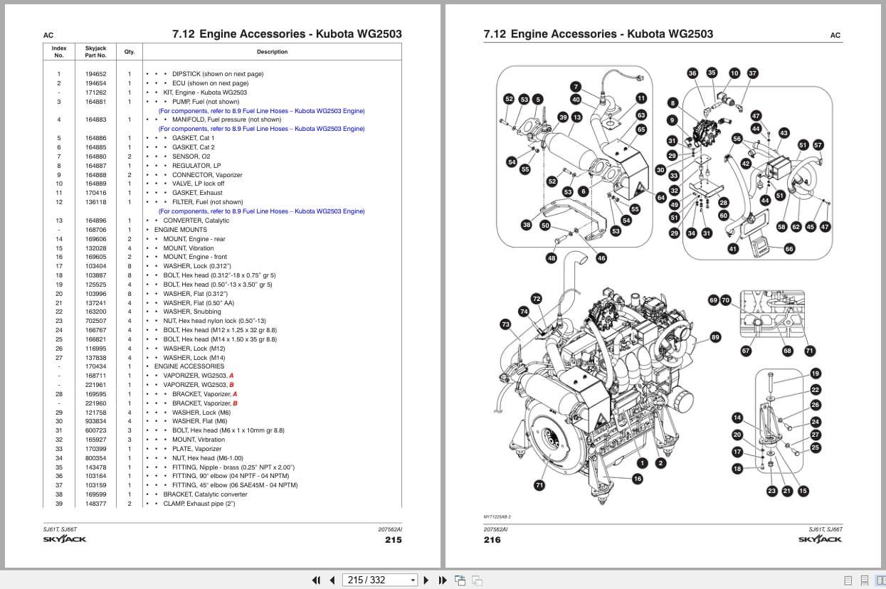The width and height of the screenshot is (886, 589).
Task: Click part number 194652
Action: click(x=95, y=74)
